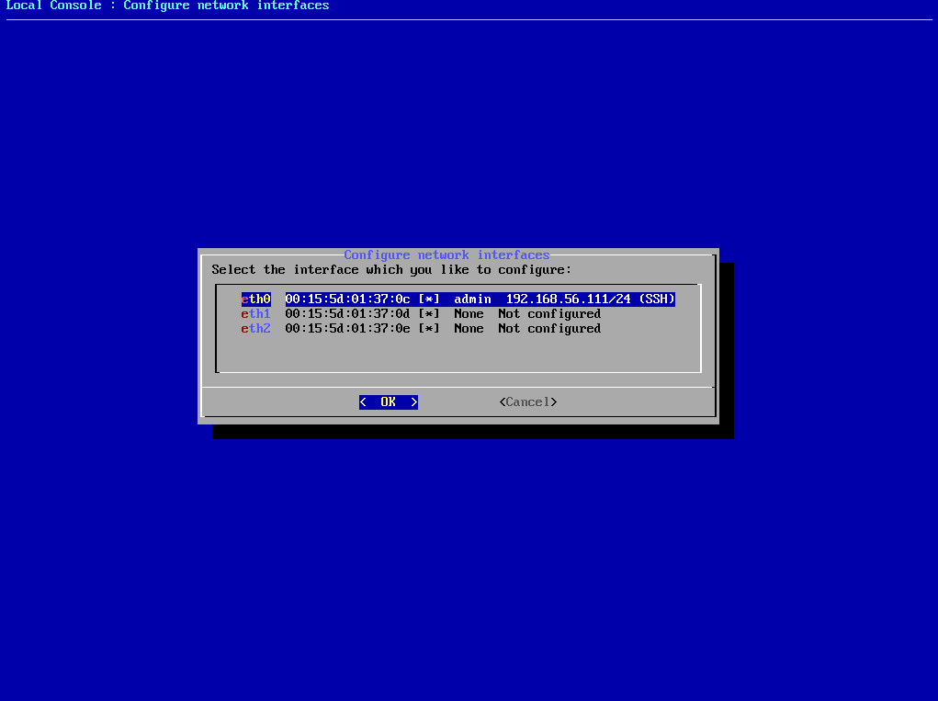Click the None role label on eth1
Screen dimensions: 938x701
pos(469,313)
